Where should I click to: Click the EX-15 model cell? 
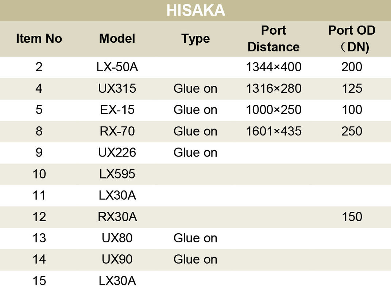click(117, 110)
